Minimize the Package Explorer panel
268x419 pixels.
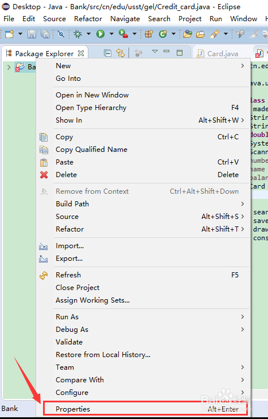[x=166, y=51]
